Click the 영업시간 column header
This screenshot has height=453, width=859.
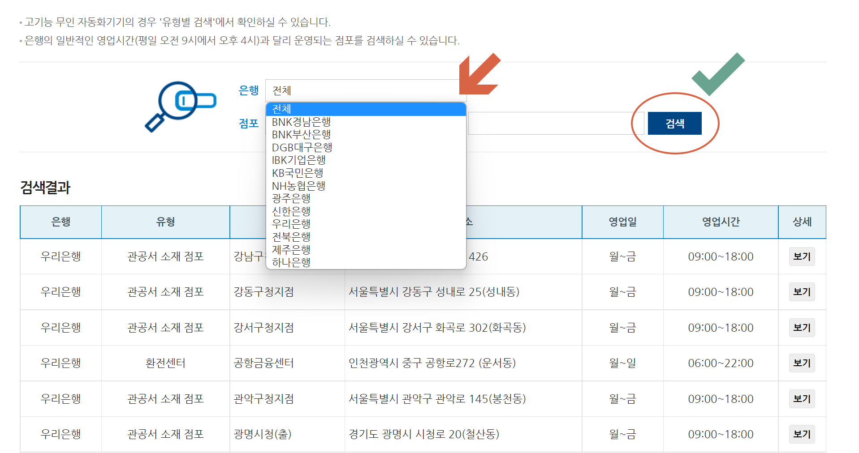coord(721,222)
